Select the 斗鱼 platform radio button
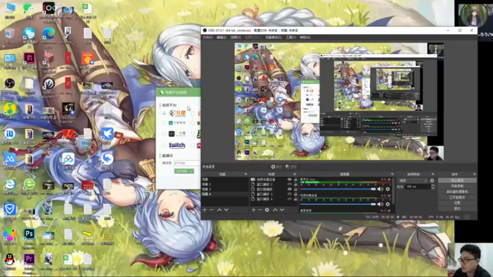Viewport: 493px width, 277px height. (164, 113)
